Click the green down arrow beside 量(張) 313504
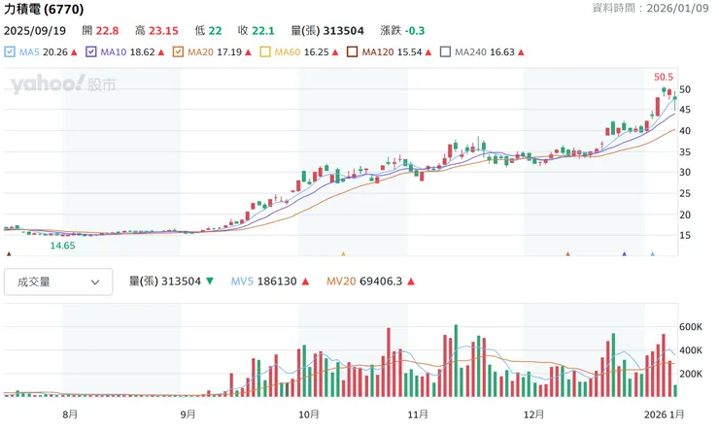This screenshot has width=719, height=429. 210,281
